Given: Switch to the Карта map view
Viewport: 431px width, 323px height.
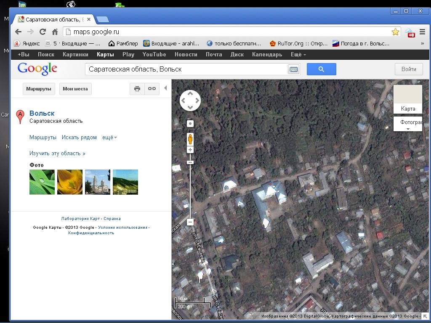Looking at the screenshot, I should (408, 100).
